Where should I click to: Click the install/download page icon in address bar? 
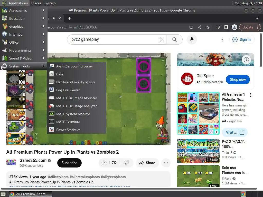(191, 27)
